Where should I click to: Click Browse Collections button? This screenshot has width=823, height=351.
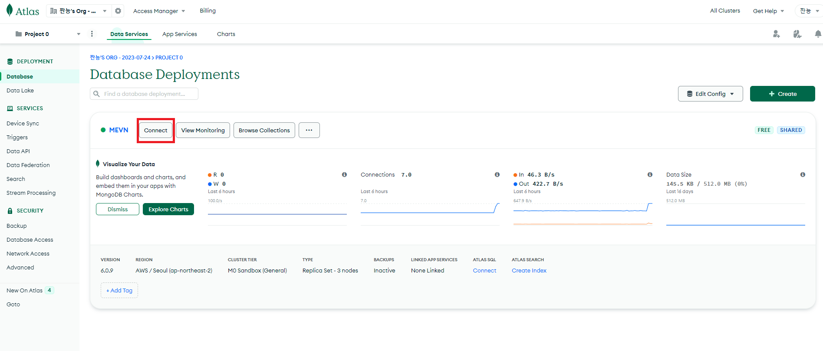[x=264, y=130]
